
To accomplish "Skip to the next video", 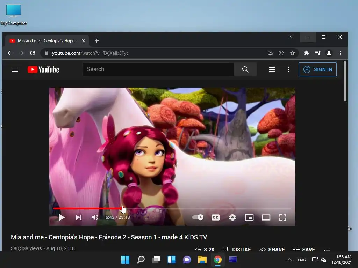I will click(79, 217).
